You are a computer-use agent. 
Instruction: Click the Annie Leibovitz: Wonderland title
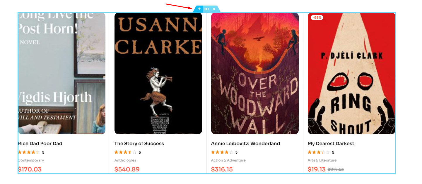tap(245, 144)
